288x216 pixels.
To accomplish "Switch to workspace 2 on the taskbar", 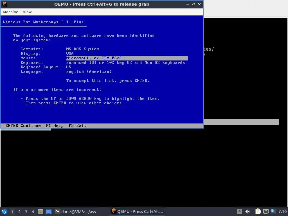I will pos(19,212).
